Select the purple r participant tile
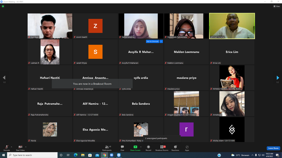The image size is (282, 158). [186, 129]
